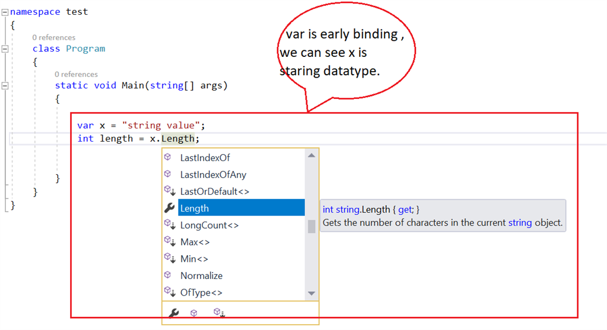Click the IntelliSense scrollbar down arrow
This screenshot has width=607, height=330.
[x=312, y=293]
